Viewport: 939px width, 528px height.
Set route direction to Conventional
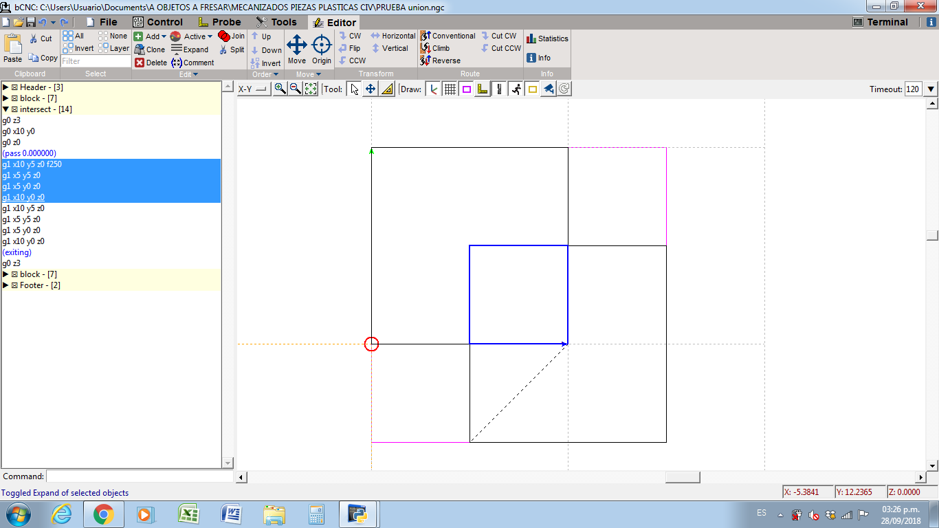coord(448,36)
